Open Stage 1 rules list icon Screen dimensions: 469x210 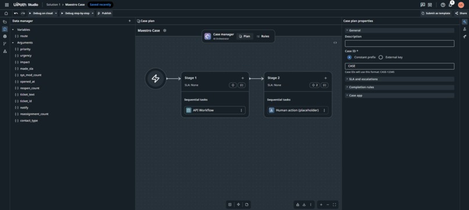241,85
